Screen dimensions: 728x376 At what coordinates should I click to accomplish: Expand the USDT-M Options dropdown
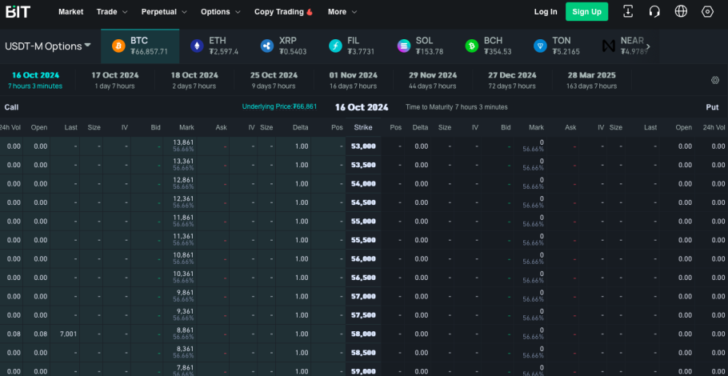coord(48,46)
